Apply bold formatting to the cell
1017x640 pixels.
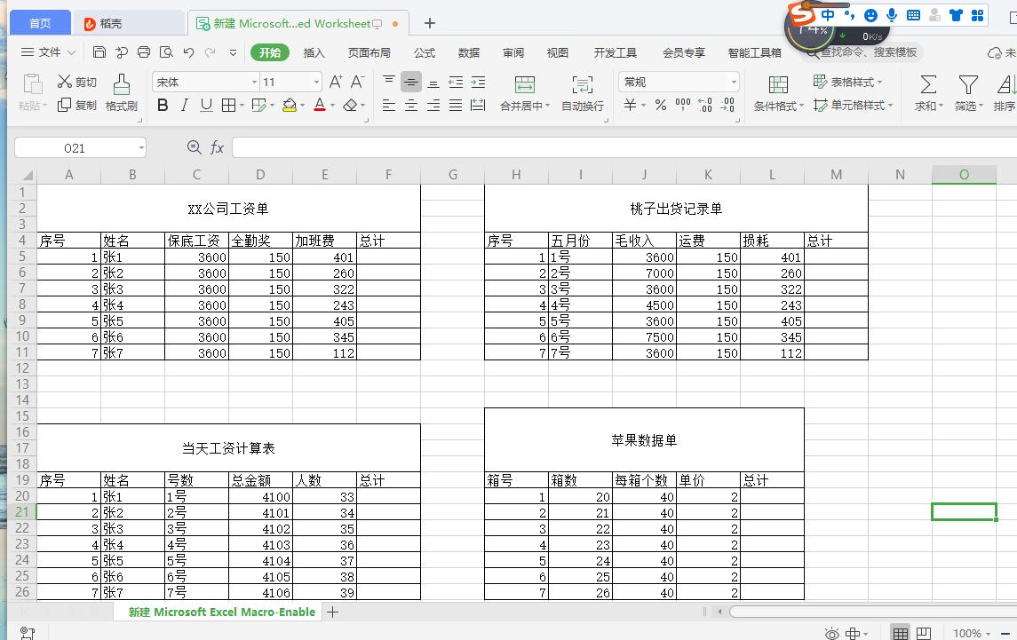163,105
